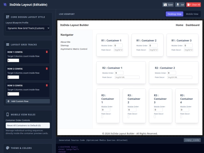This screenshot has height=153, width=204.
Task: Click Row 1 target columns count field
Action: (13, 60)
